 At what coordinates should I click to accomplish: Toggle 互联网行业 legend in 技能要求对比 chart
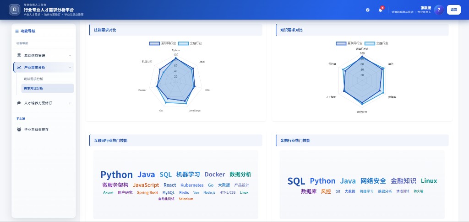[x=163, y=43]
